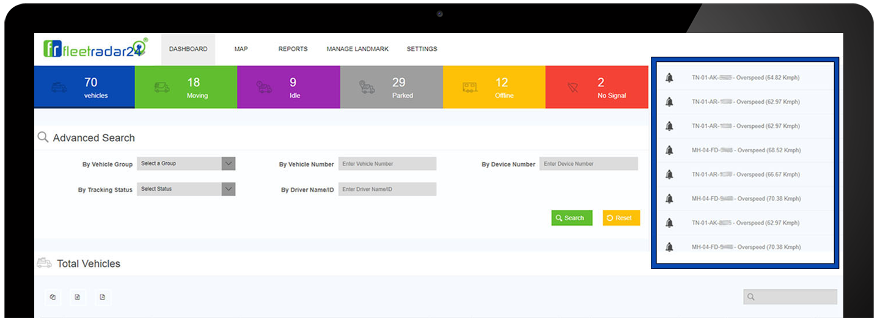Open the Settings menu item
Image resolution: width=880 pixels, height=318 pixels.
tap(422, 49)
